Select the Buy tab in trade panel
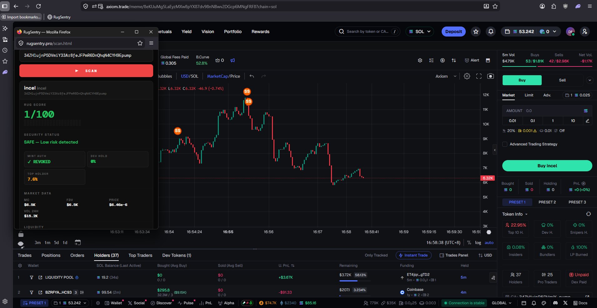This screenshot has width=597, height=308. [x=522, y=80]
